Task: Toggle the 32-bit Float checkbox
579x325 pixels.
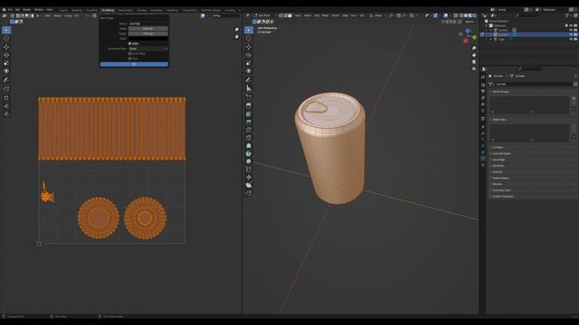Action: (130, 53)
